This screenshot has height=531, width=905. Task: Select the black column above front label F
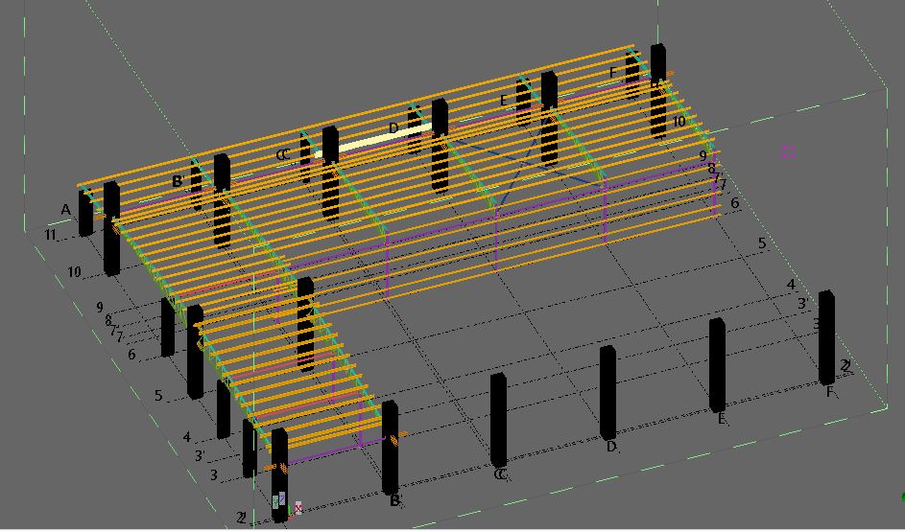825,335
